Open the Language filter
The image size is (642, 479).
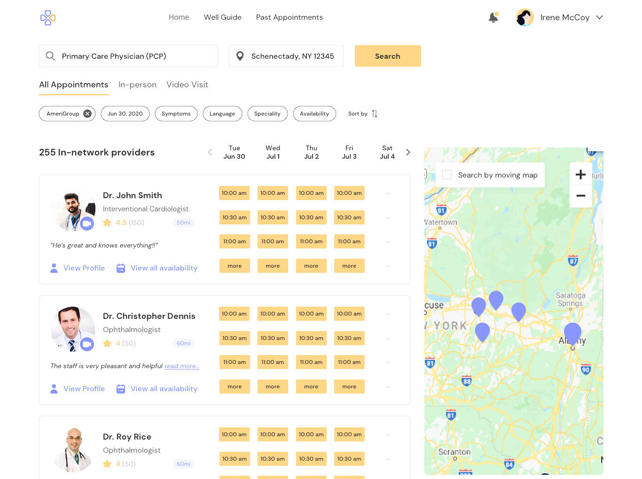tap(222, 114)
